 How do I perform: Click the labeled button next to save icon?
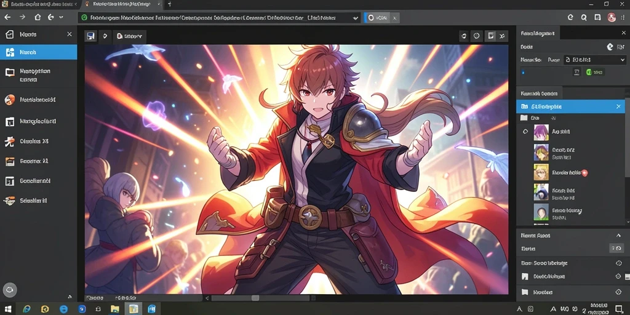click(129, 36)
